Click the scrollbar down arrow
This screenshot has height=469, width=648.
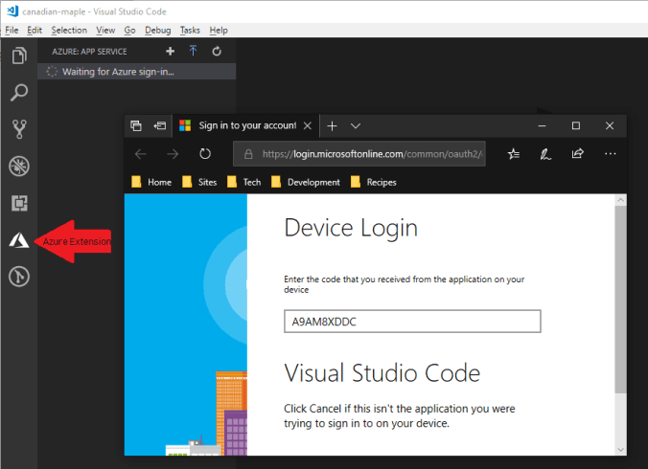tap(620, 450)
